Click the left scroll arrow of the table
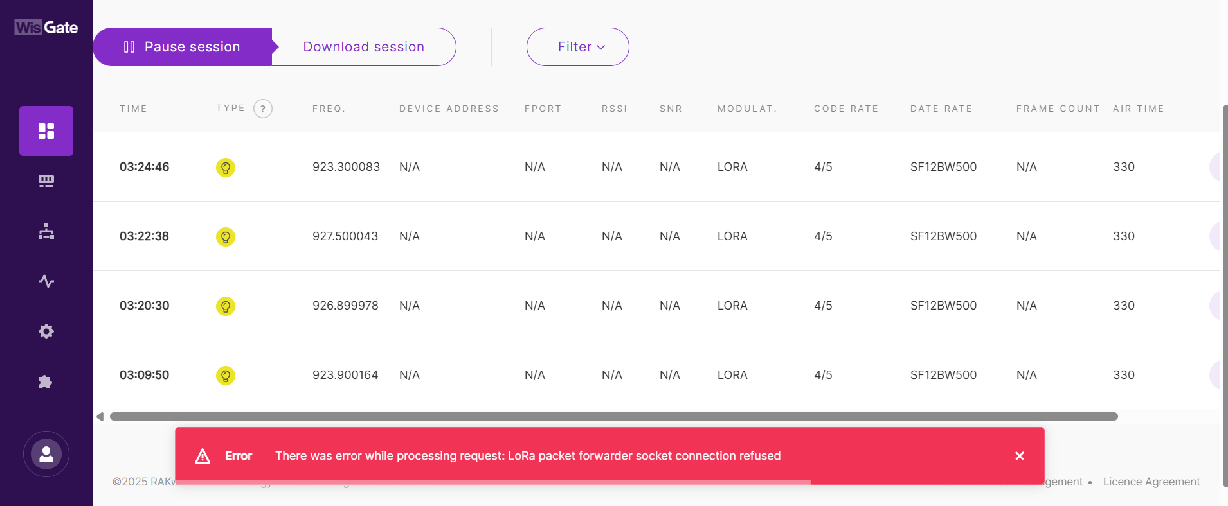This screenshot has width=1228, height=506. coord(100,417)
